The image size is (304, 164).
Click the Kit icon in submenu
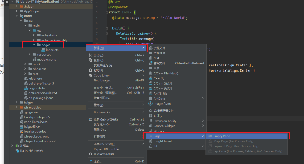pyautogui.click(x=150, y=146)
